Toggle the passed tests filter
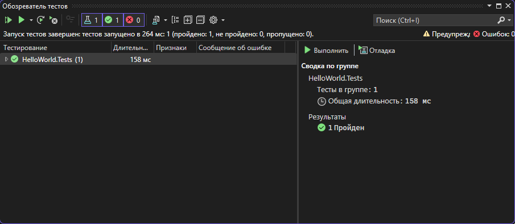Image resolution: width=515 pixels, height=224 pixels. coord(113,20)
